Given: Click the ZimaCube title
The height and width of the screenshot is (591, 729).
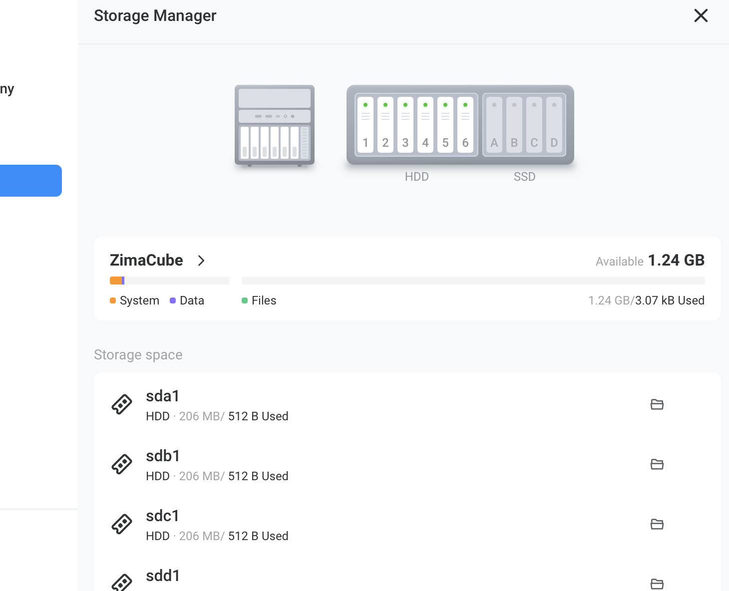Looking at the screenshot, I should (146, 260).
